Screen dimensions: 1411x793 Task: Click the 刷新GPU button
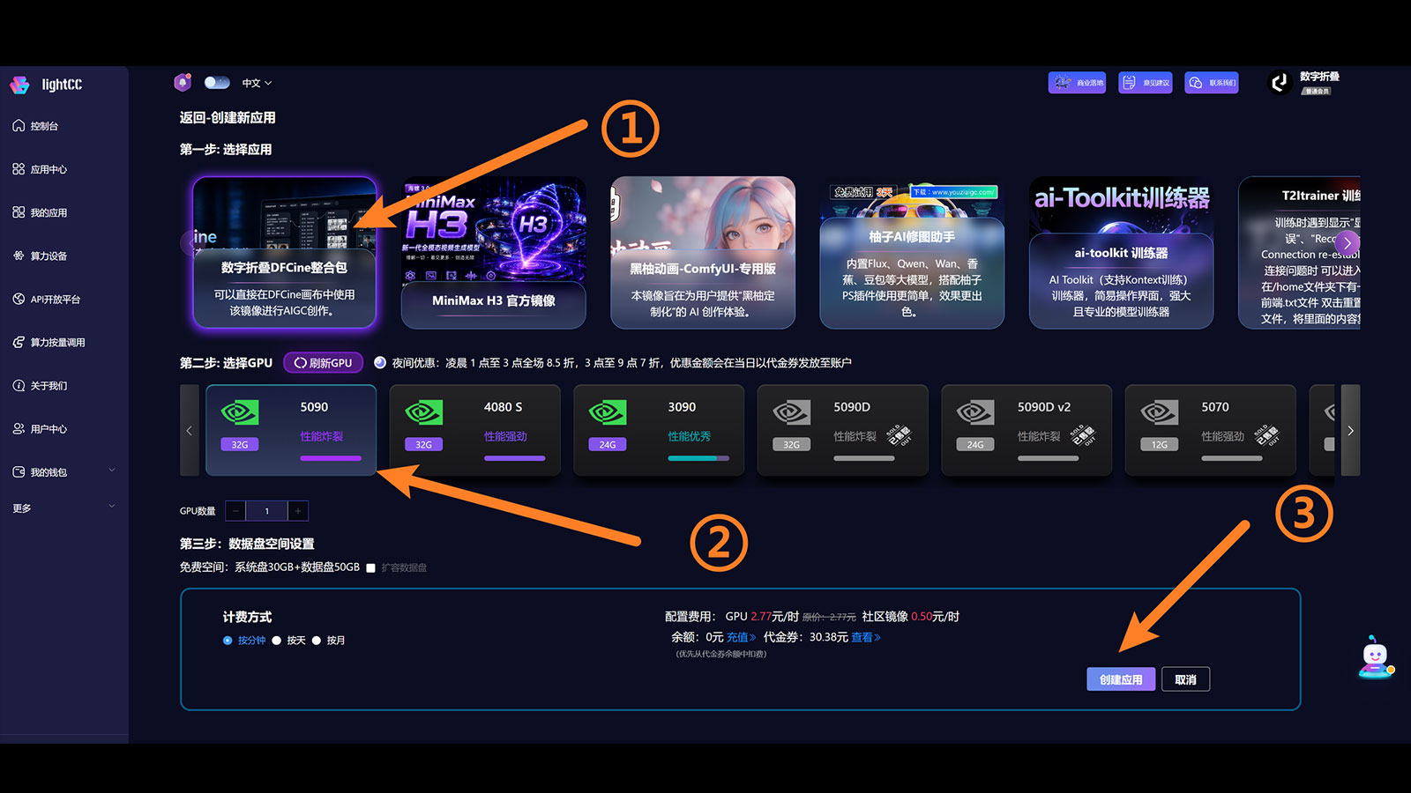(x=323, y=362)
